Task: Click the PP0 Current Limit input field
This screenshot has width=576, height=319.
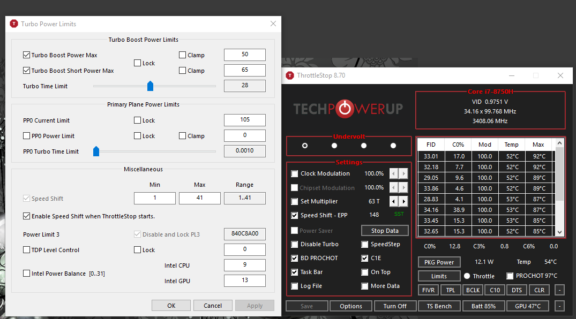Action: [244, 120]
